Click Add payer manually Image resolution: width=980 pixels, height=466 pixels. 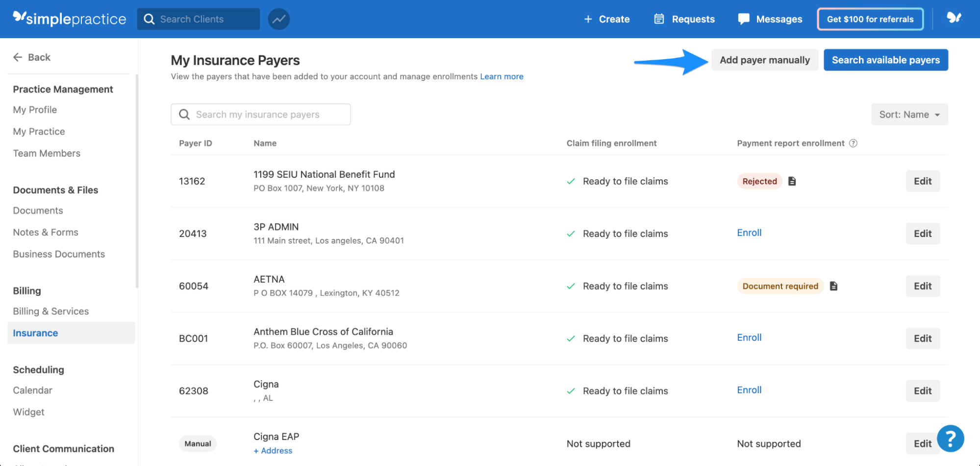coord(765,60)
